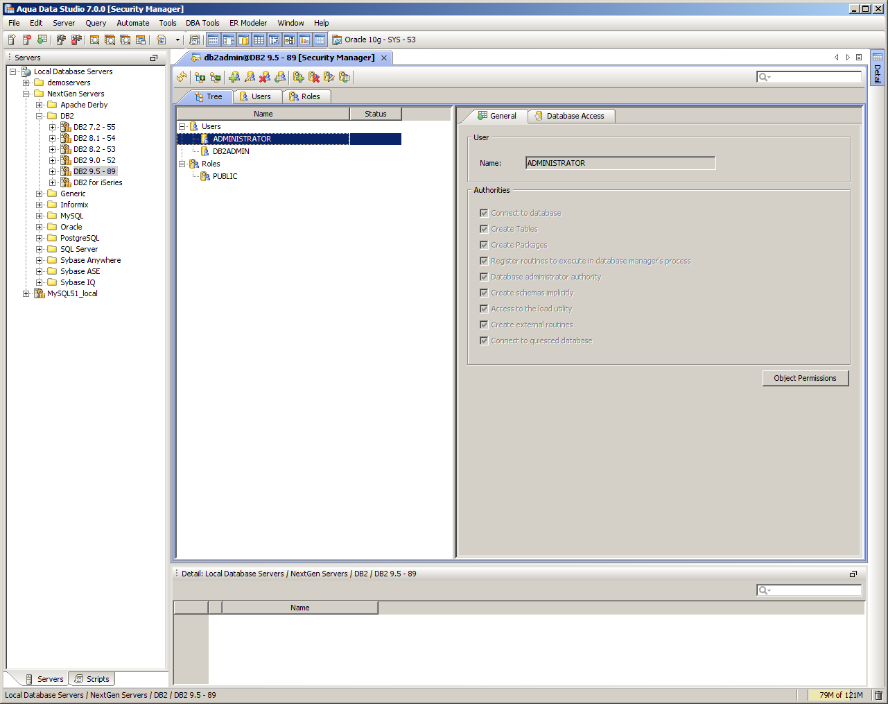Open the dropdown arrow in the main toolbar
Viewport: 888px width, 704px height.
(177, 40)
